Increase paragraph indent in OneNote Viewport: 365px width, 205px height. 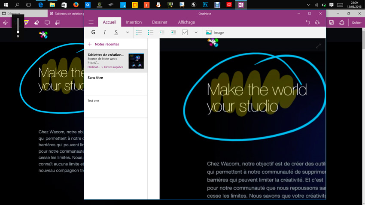point(173,32)
